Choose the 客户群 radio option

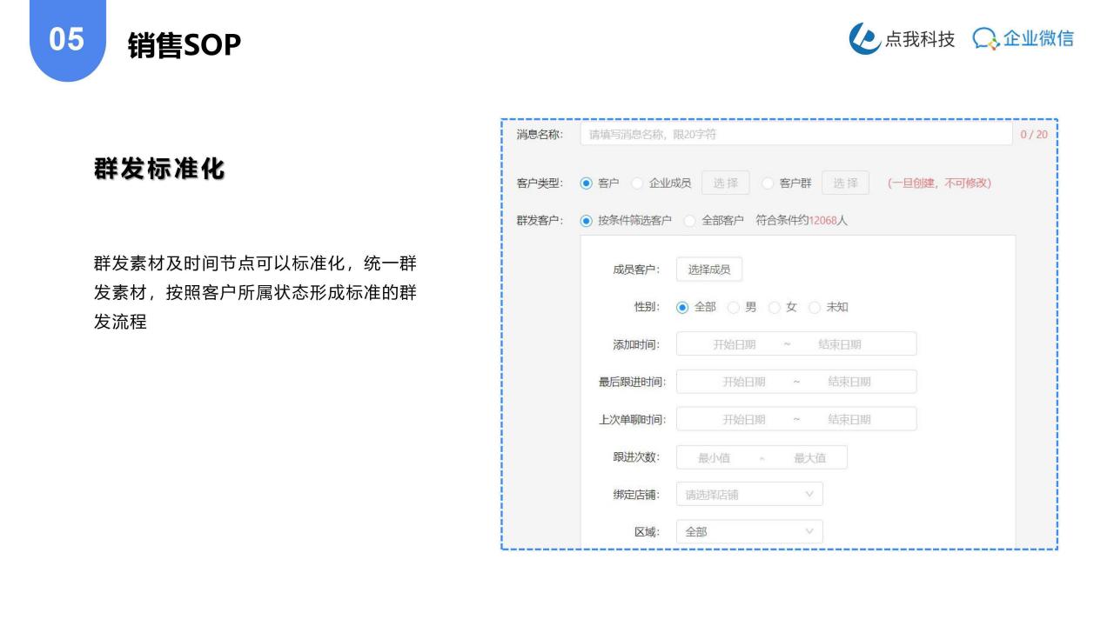tap(768, 183)
